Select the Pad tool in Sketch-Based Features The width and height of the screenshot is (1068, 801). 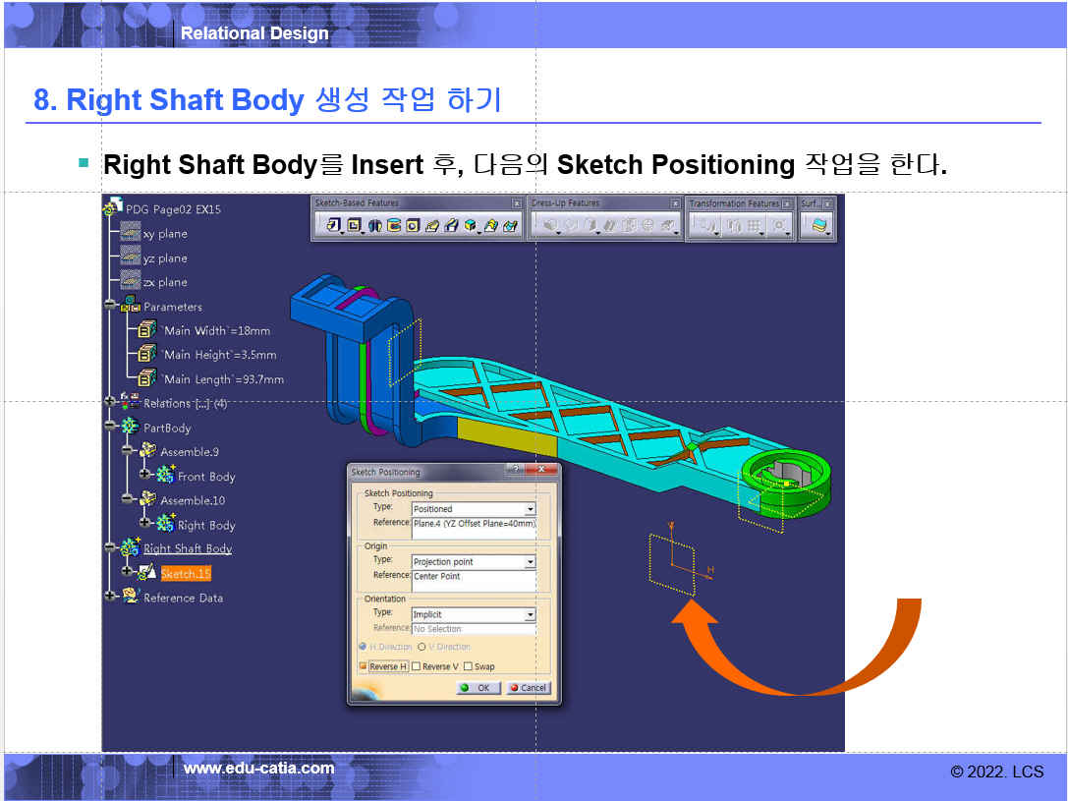334,226
